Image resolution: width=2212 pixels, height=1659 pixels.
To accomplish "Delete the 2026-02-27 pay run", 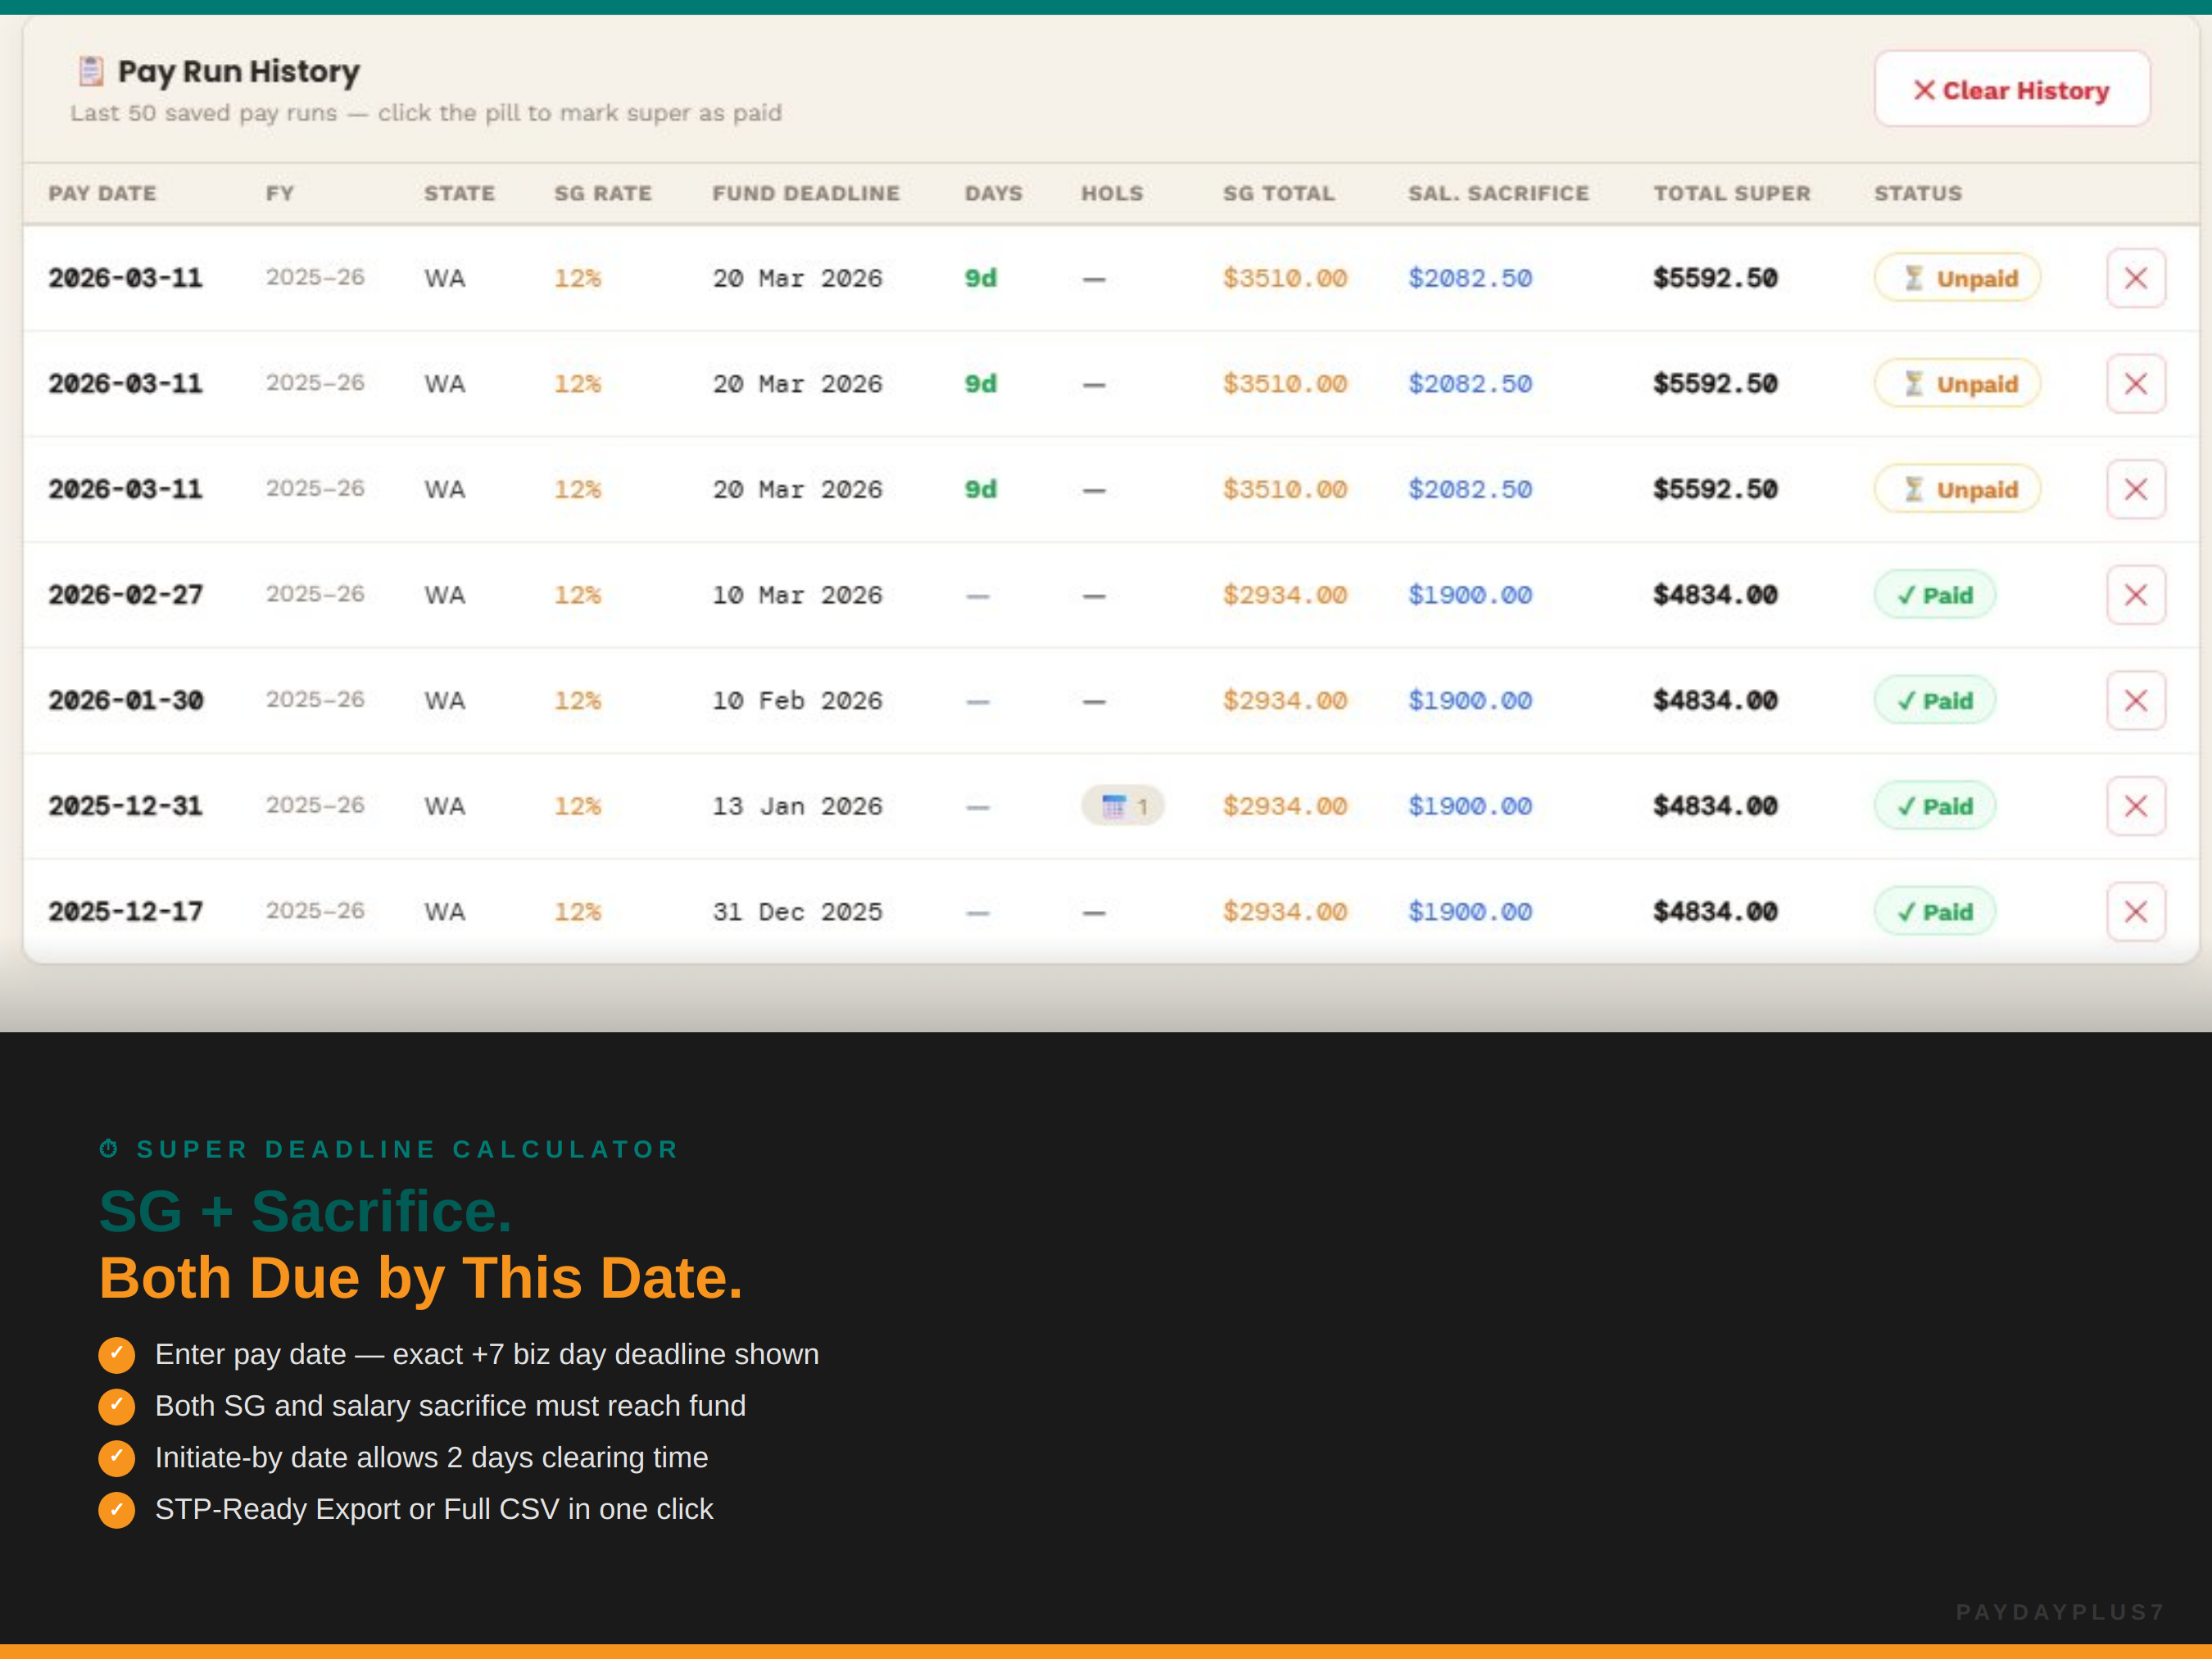I will pyautogui.click(x=2136, y=593).
